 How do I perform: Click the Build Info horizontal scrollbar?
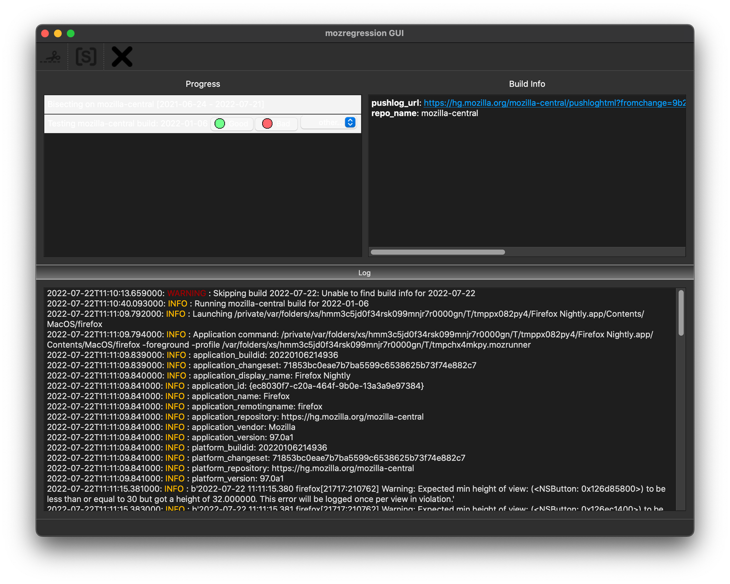(438, 252)
